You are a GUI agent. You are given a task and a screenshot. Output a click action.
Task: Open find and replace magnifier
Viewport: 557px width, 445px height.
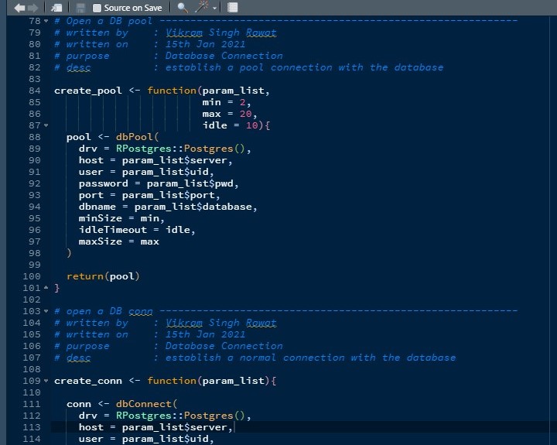(x=182, y=7)
